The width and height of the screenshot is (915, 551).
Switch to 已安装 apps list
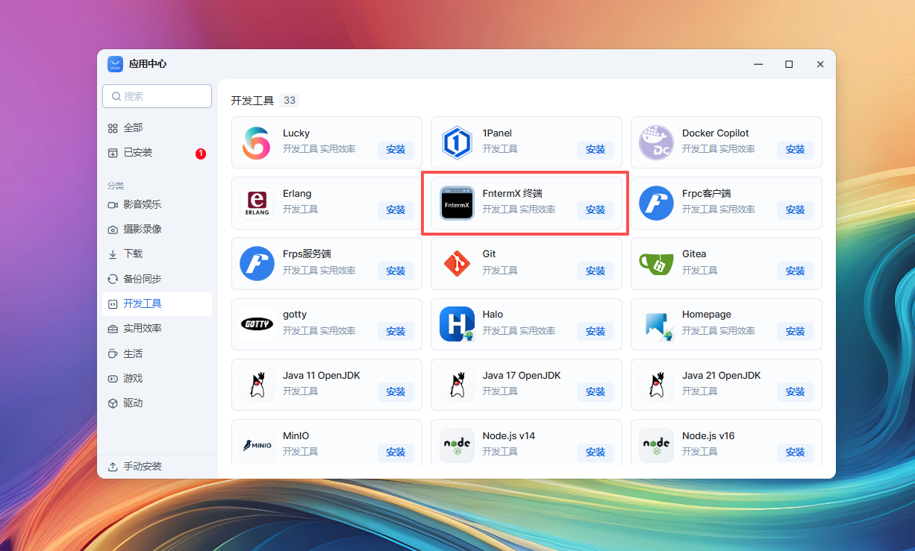(x=137, y=153)
